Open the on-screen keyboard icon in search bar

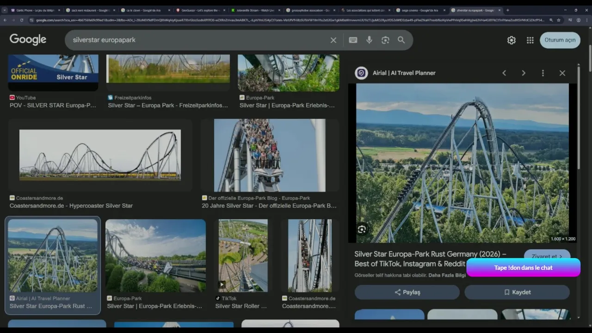click(353, 40)
